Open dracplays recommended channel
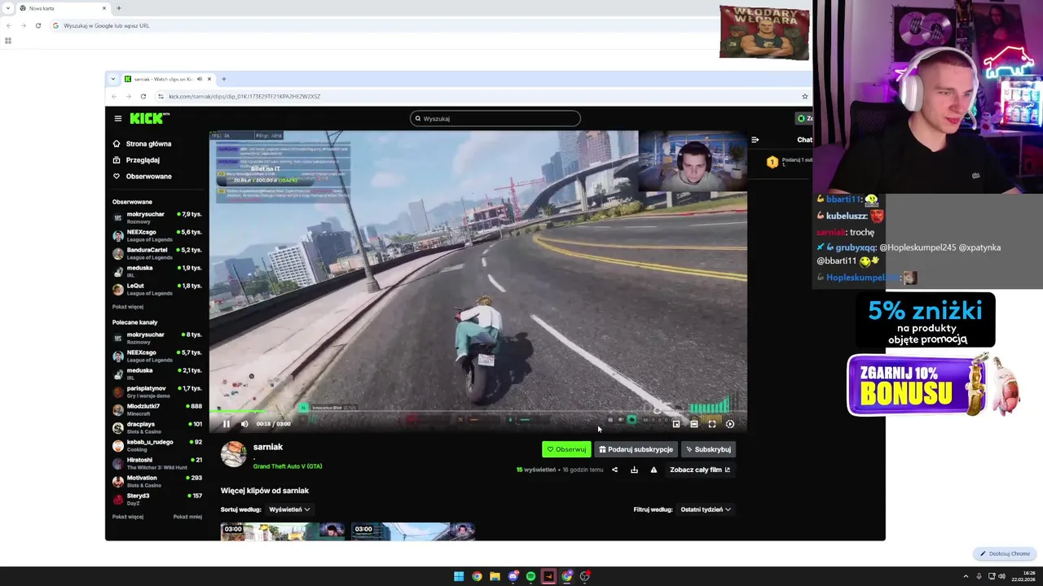The width and height of the screenshot is (1043, 586). click(157, 427)
